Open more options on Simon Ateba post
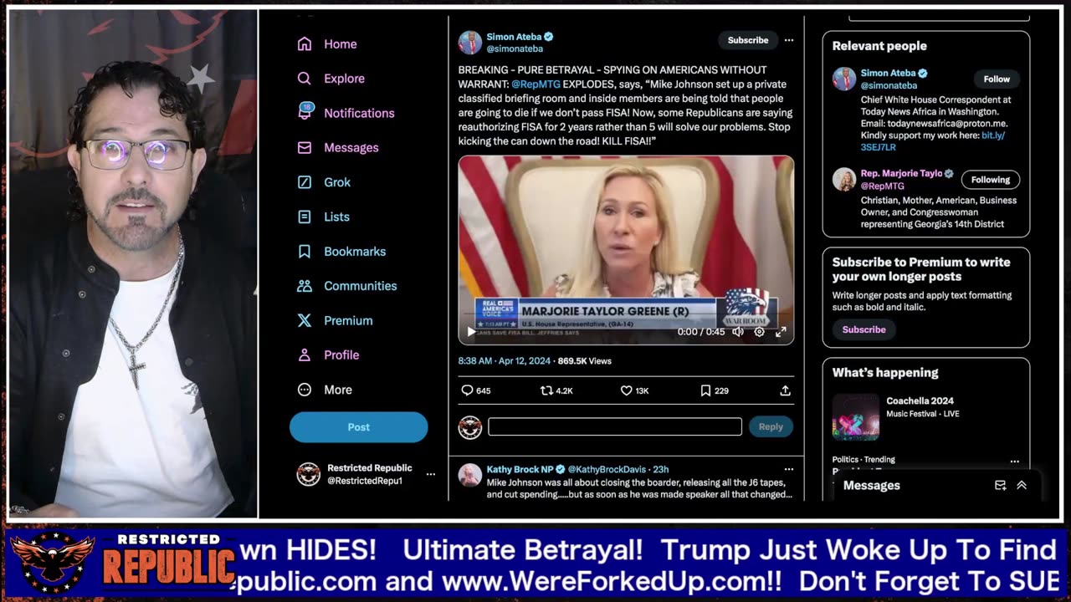The image size is (1071, 602). click(788, 40)
